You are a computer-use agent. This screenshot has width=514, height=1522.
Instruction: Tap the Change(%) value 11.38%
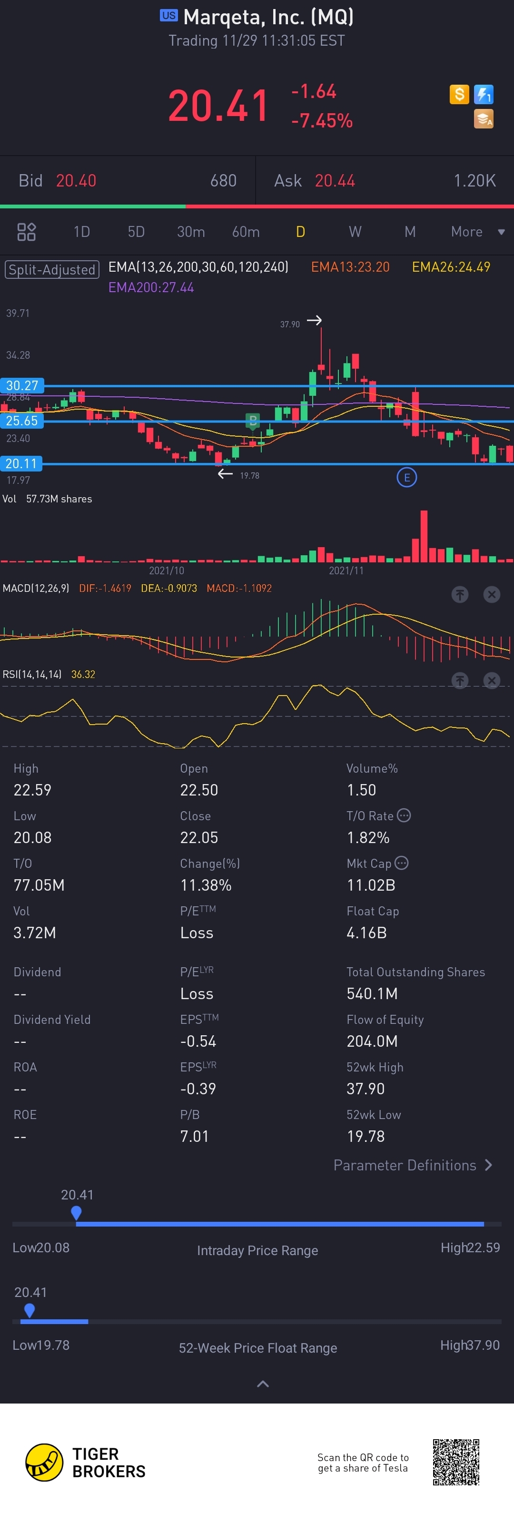(206, 885)
